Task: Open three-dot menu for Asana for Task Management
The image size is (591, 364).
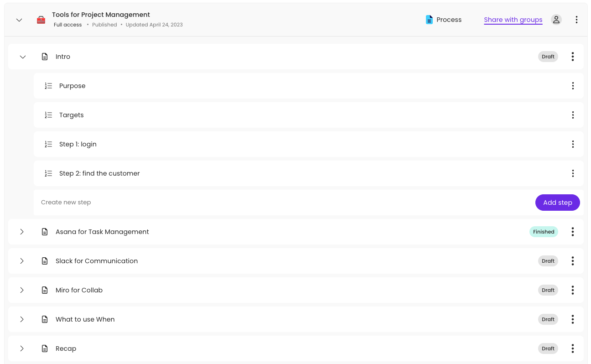Action: pyautogui.click(x=572, y=232)
